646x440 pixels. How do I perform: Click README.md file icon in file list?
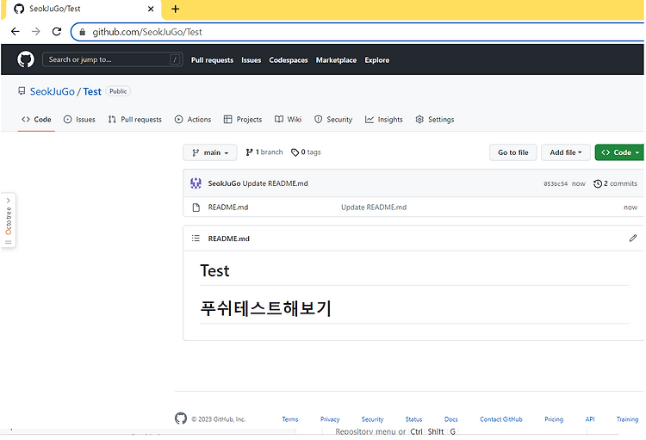(x=196, y=208)
